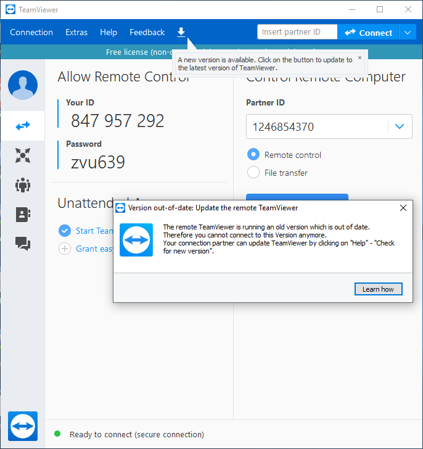423x449 pixels.
Task: Open the Meeting sidebar icon
Action: (23, 185)
